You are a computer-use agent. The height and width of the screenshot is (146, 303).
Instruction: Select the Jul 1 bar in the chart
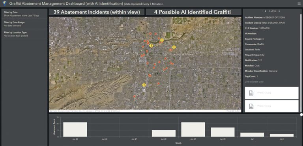pyautogui.click(x=252, y=135)
